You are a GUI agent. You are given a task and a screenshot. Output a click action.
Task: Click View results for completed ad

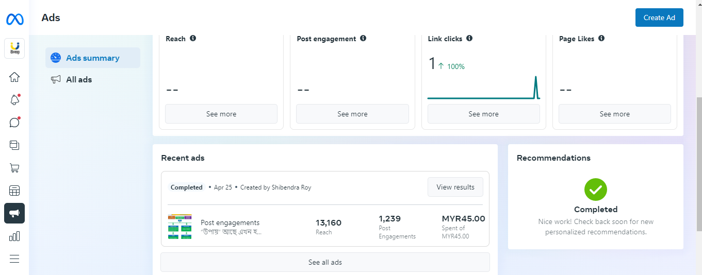pyautogui.click(x=455, y=187)
